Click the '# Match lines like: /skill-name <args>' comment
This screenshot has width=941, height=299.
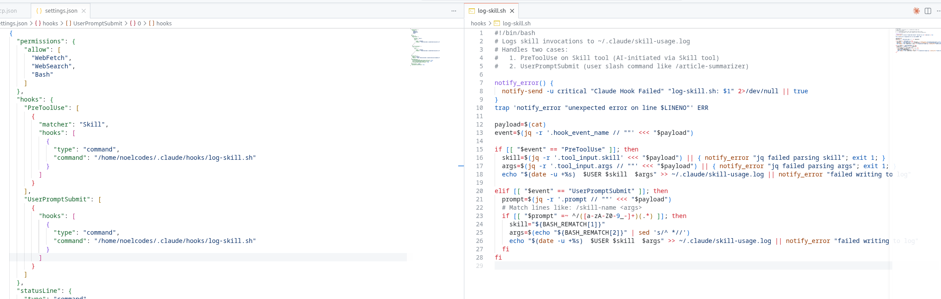click(x=572, y=208)
